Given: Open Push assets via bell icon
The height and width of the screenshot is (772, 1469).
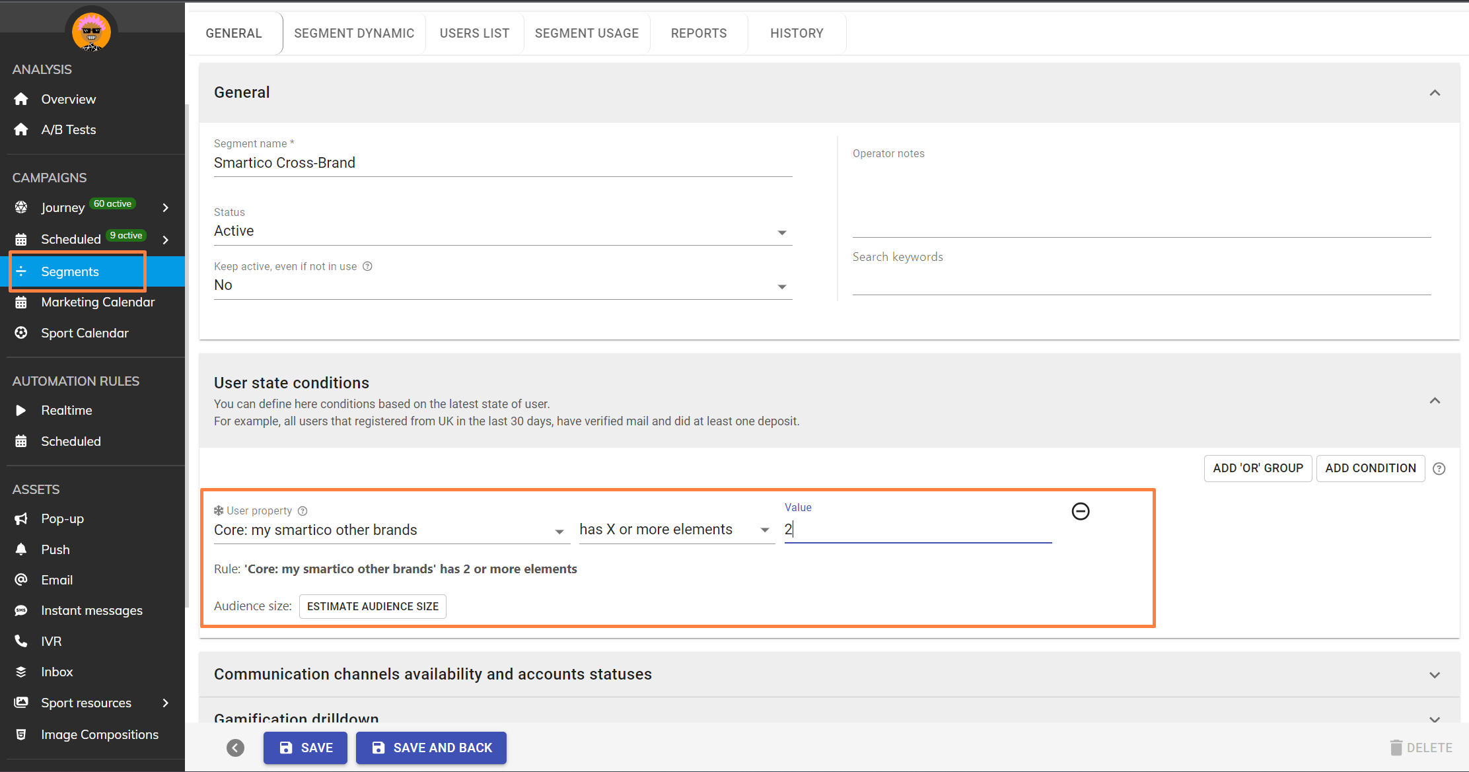Looking at the screenshot, I should [x=21, y=549].
